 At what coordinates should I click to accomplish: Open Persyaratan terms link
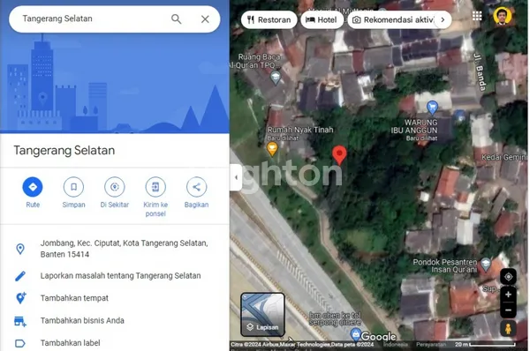[431, 345]
